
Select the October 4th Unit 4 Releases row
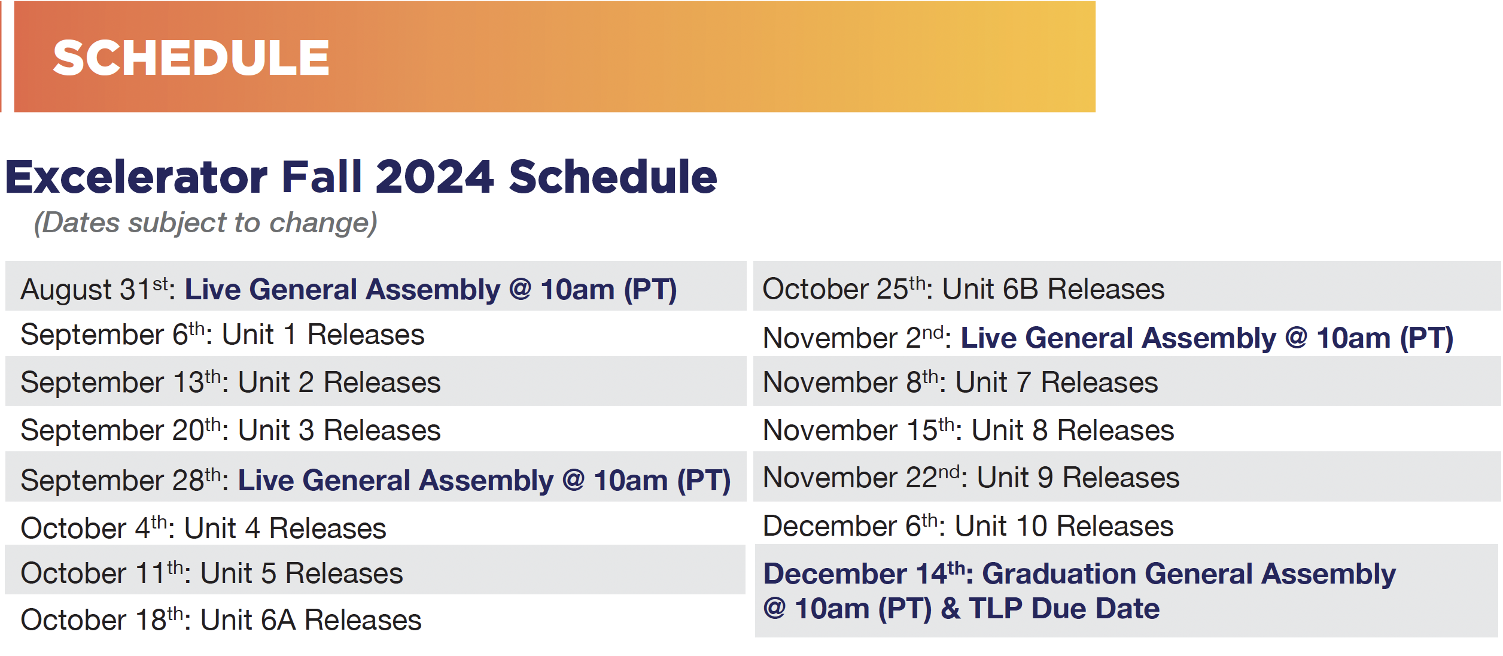203,529
